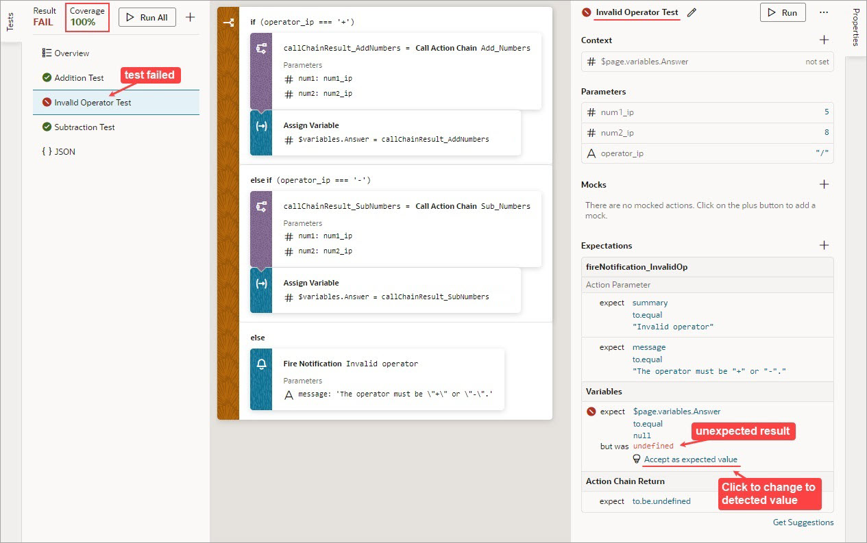
Task: Click the undefined actual value text
Action: pyautogui.click(x=653, y=446)
